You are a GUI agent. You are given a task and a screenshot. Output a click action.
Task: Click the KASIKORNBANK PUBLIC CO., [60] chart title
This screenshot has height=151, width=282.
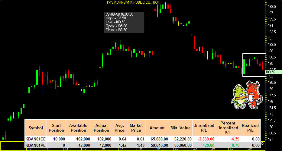click(x=133, y=2)
